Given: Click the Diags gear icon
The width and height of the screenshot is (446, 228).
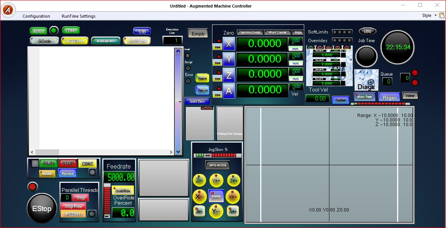Looking at the screenshot, I should click(x=366, y=79).
